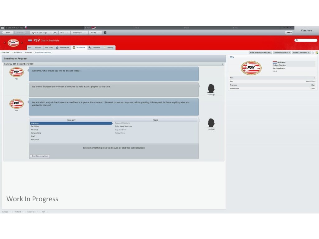This screenshot has width=319, height=239.
Task: Click the Back navigation button
Action: [8, 33]
